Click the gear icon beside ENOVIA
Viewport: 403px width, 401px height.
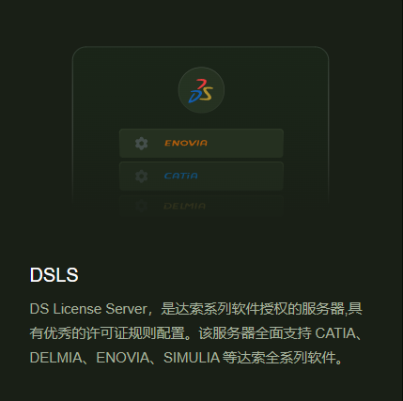141,144
